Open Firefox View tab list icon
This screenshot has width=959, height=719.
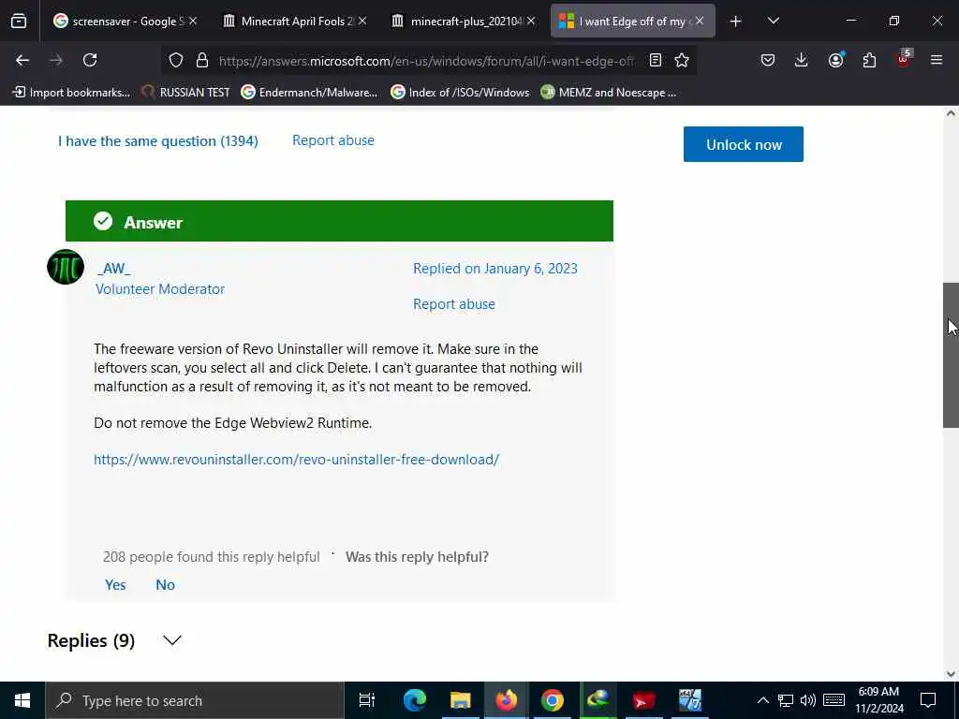click(19, 22)
